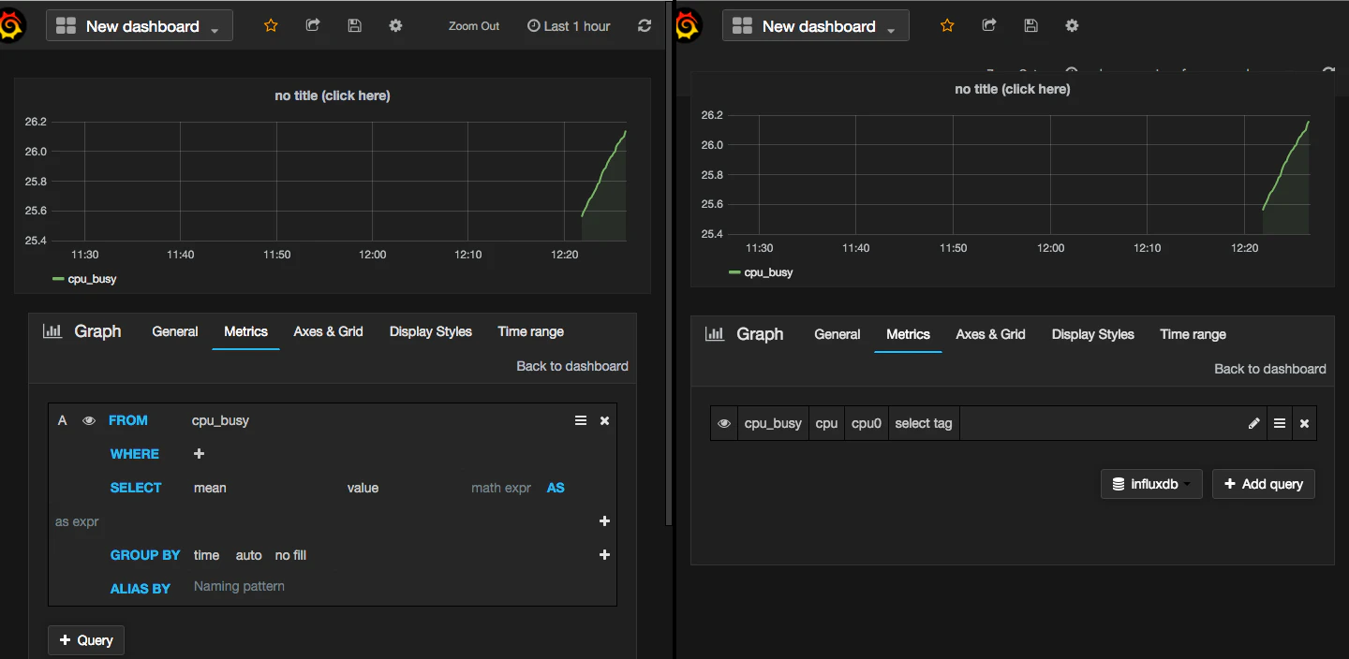Toggle eye icon on right cpu_busy query
The image size is (1349, 659).
coord(724,423)
